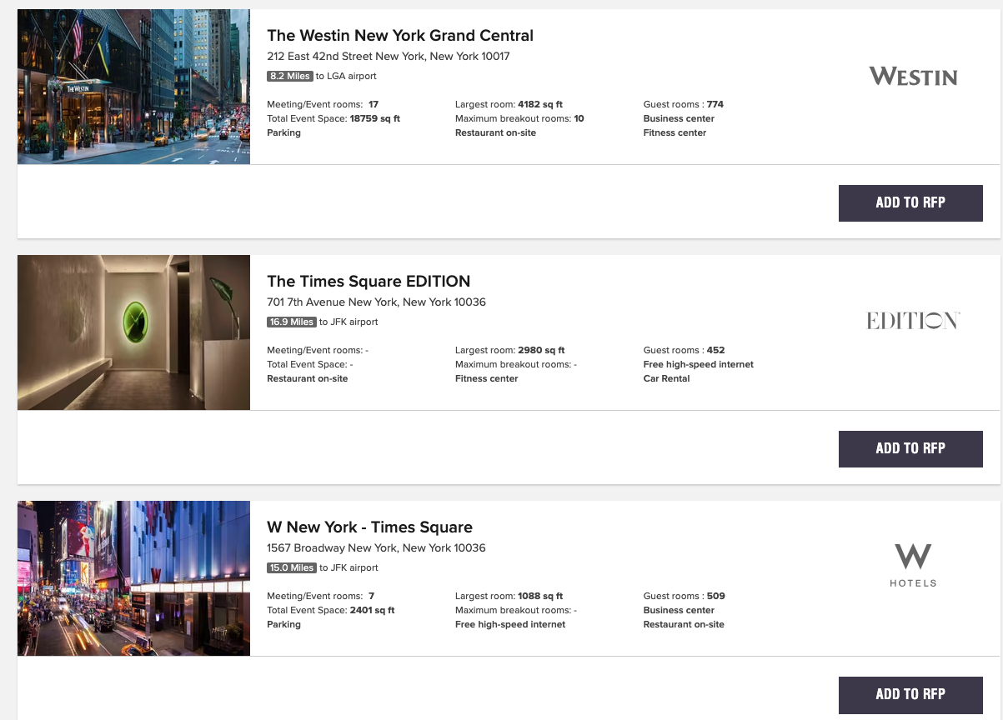1003x720 pixels.
Task: Click the 8.2 Miles distance badge
Action: click(289, 76)
